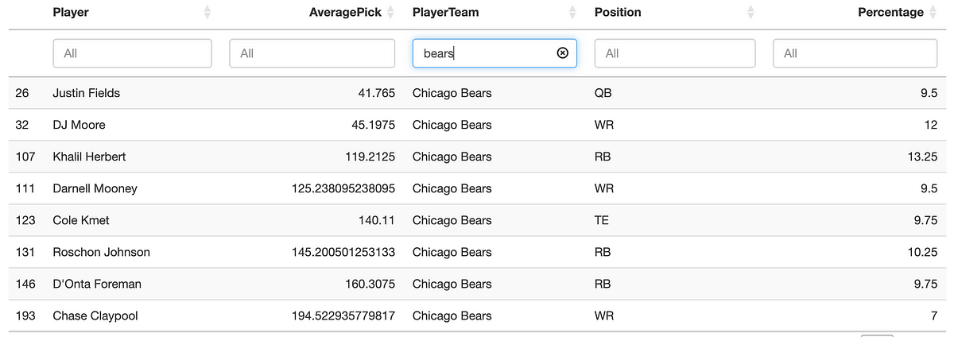Sort by Percentage column arrows
Image resolution: width=954 pixels, height=337 pixels.
(933, 13)
